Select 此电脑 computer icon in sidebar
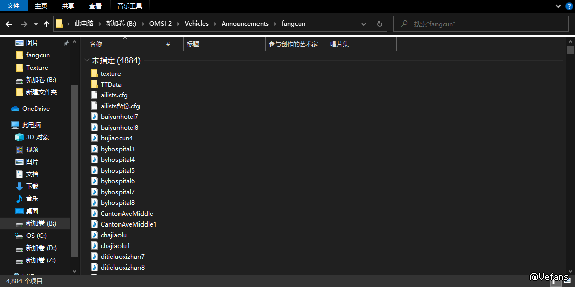 [15, 125]
